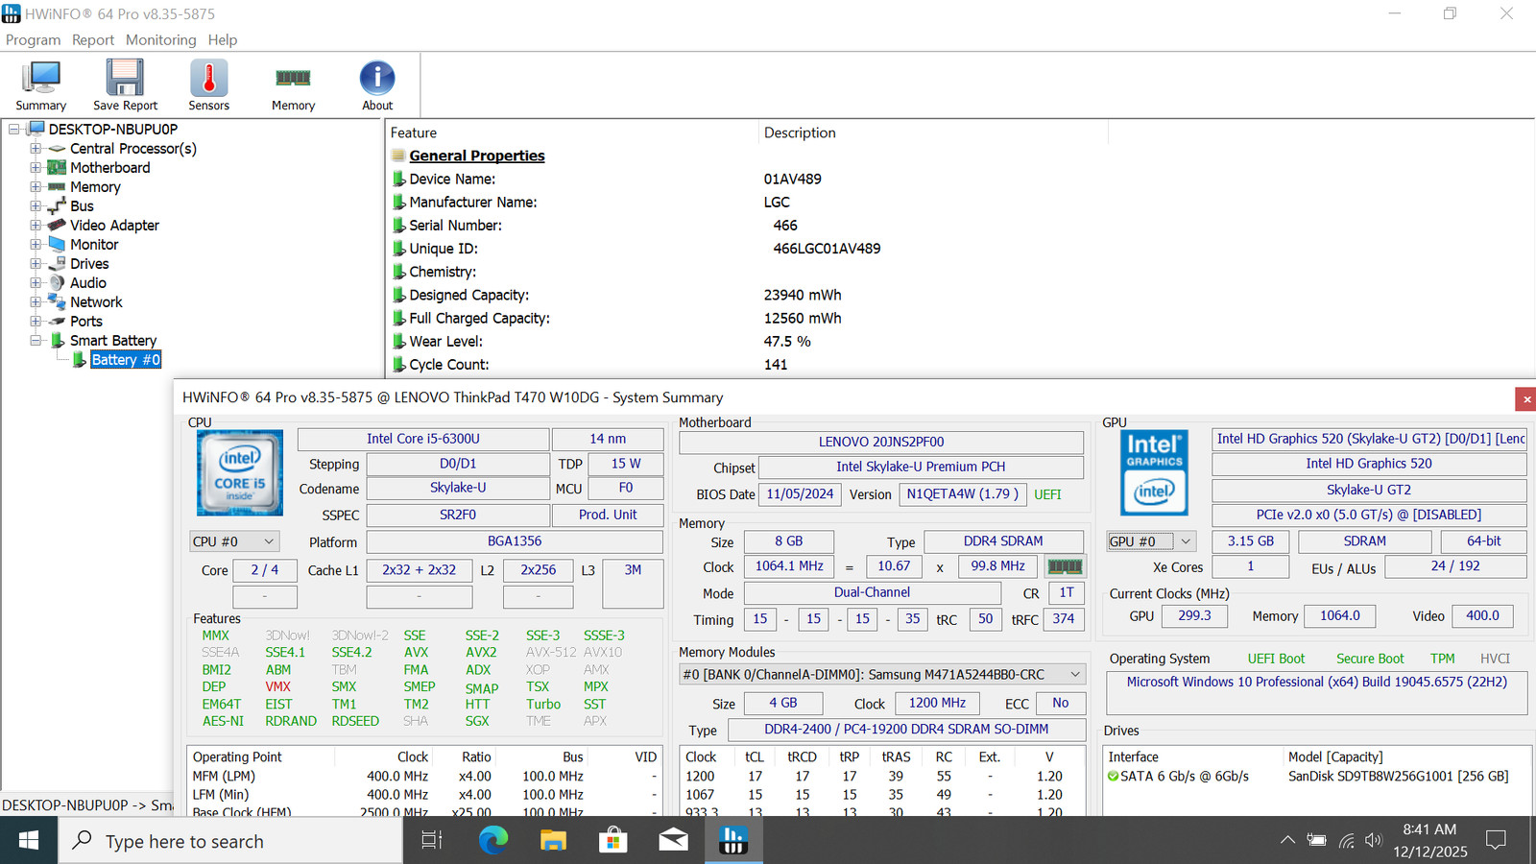Image resolution: width=1536 pixels, height=864 pixels.
Task: Open File Explorer from the taskbar
Action: [x=553, y=841]
